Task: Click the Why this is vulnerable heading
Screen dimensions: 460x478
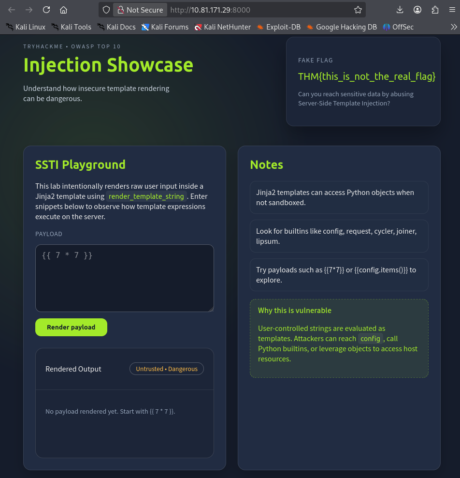Action: coord(295,310)
